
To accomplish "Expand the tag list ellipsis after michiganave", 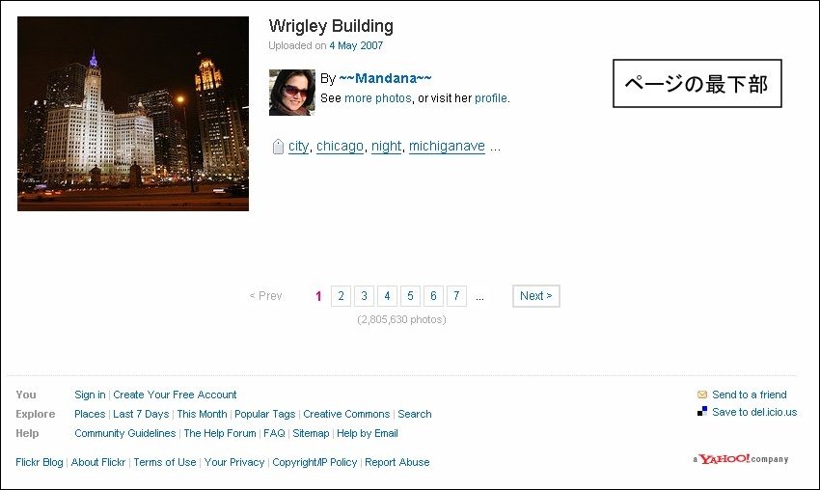I will [x=495, y=147].
